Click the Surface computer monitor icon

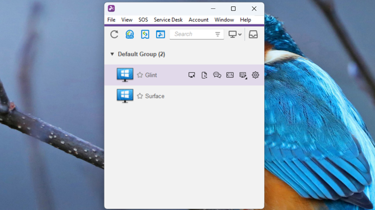click(x=125, y=96)
